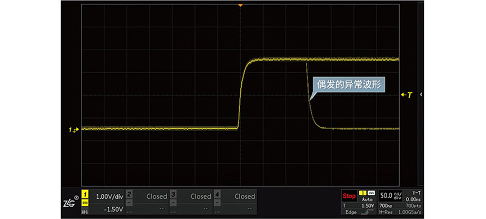Click the yellow T trigger level arrow
The height and width of the screenshot is (219, 486).
pos(406,95)
